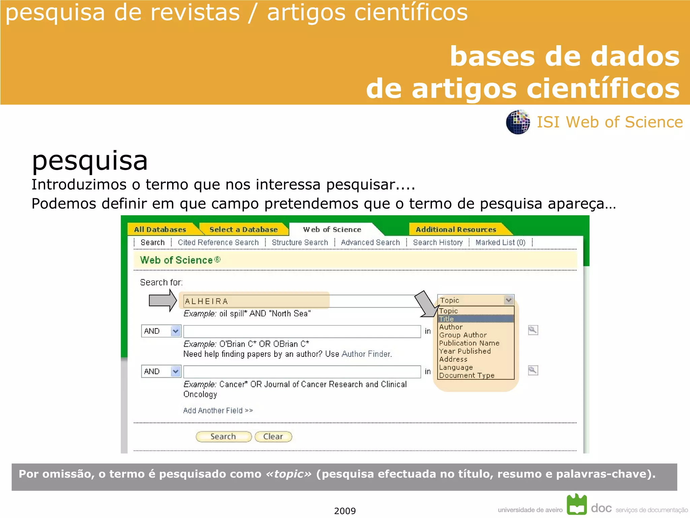
Task: Click the search aid icon beside the second field
Action: 533,330
